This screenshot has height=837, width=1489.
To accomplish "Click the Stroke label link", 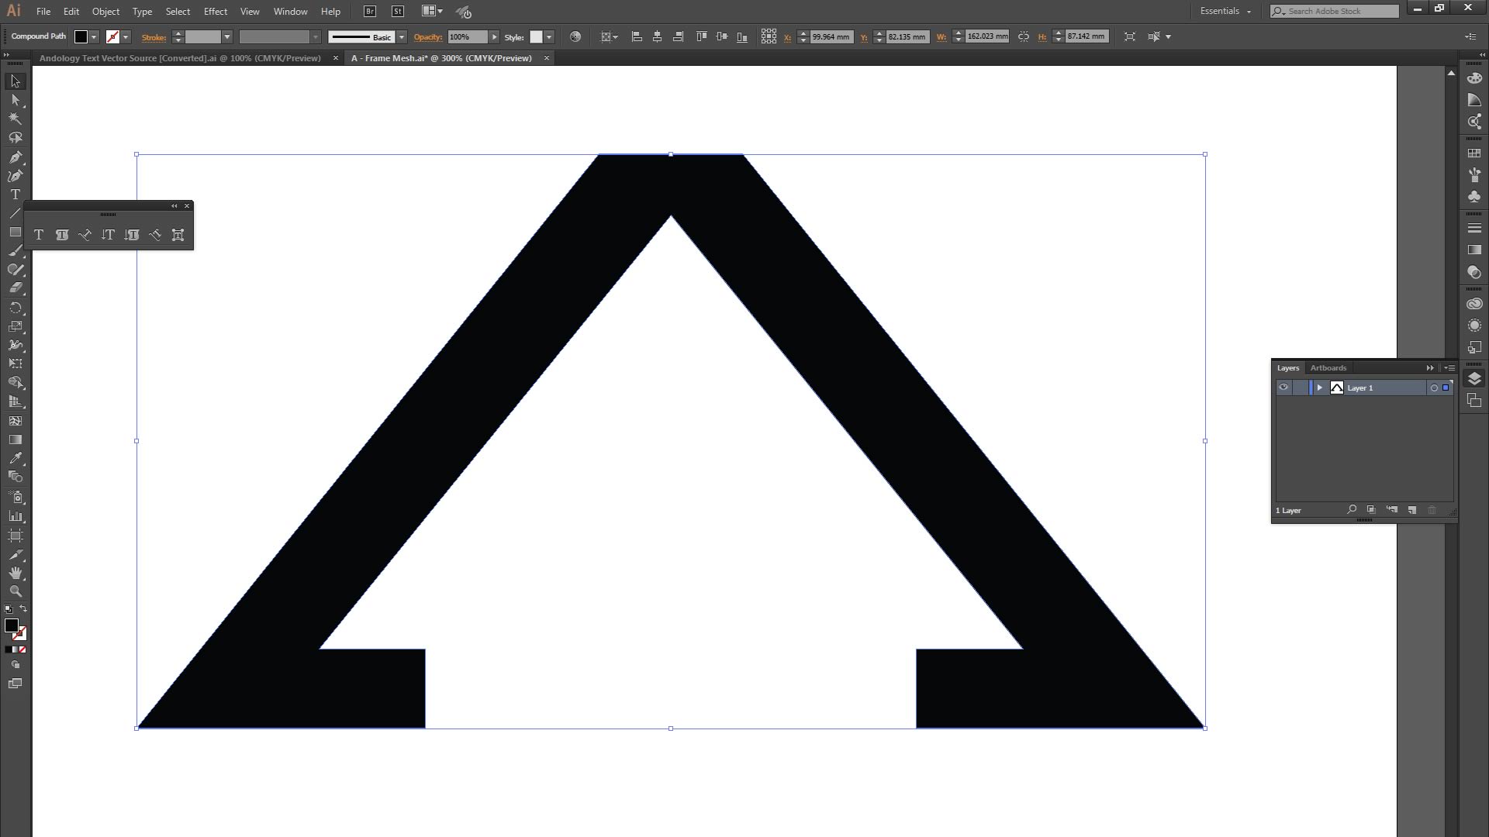I will [154, 37].
